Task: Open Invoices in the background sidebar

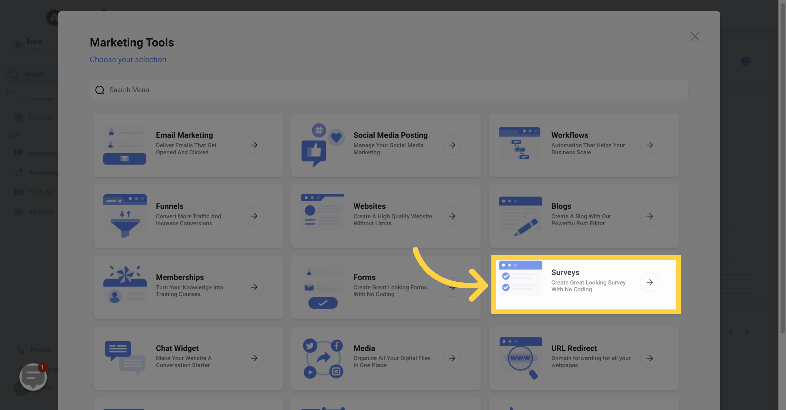Action: [x=34, y=118]
